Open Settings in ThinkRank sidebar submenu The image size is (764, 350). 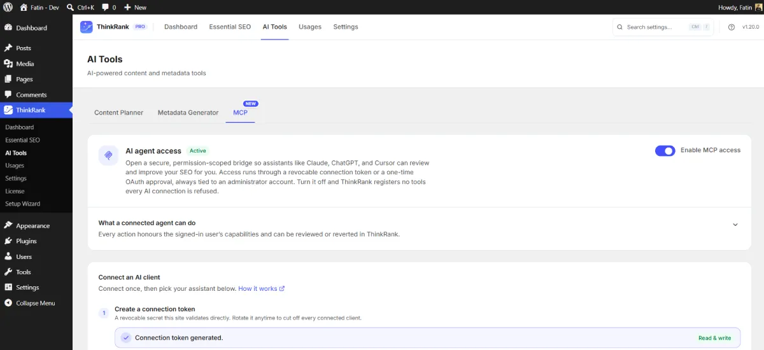click(x=16, y=178)
